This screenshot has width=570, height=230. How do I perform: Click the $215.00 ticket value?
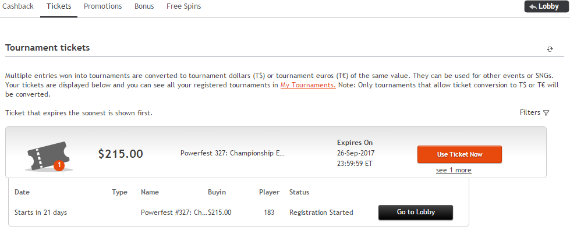(x=121, y=154)
